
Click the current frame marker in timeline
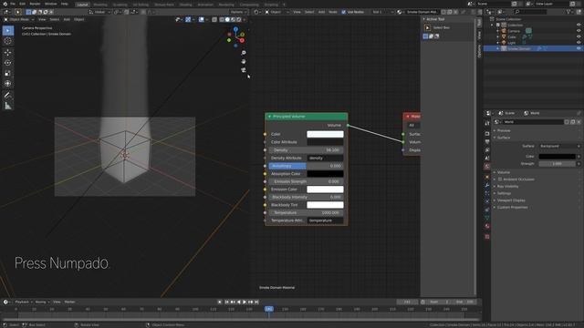[x=269, y=309]
